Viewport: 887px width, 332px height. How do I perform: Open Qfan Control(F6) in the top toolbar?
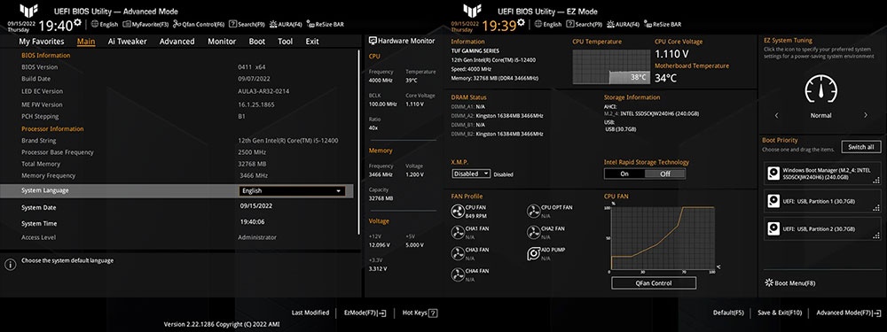(x=199, y=24)
